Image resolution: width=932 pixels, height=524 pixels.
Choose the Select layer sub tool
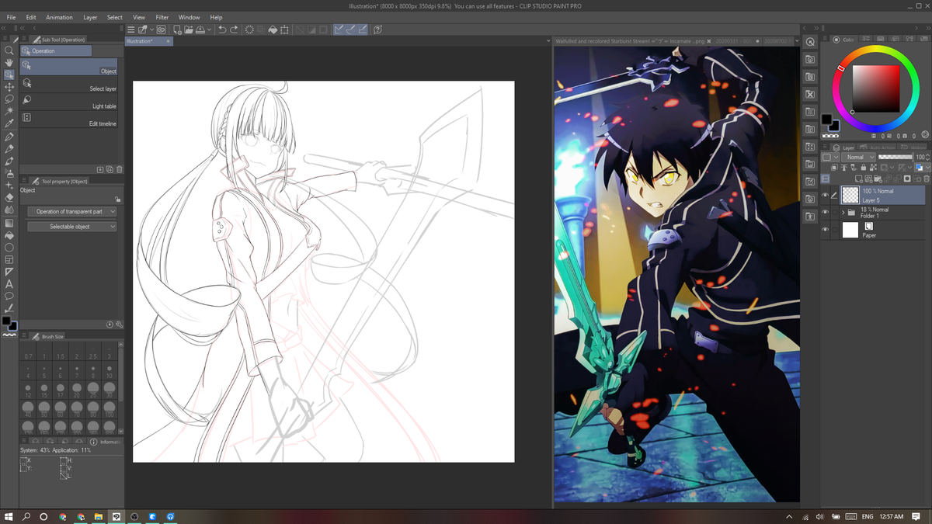68,83
